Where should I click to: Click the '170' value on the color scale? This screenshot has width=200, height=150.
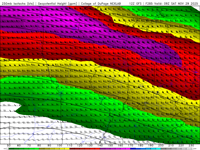130,145
